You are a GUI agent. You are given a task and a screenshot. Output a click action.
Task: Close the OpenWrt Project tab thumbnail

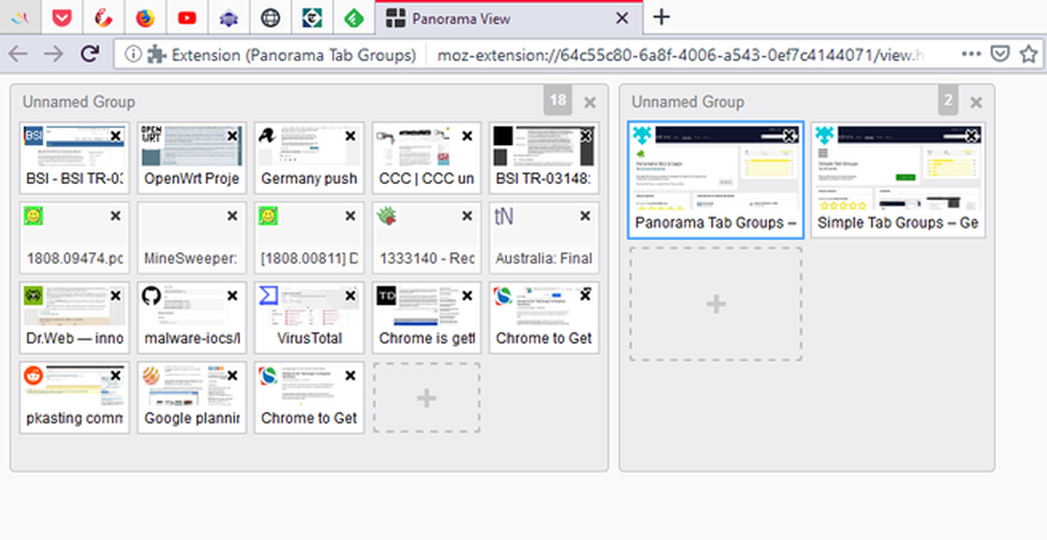click(232, 136)
